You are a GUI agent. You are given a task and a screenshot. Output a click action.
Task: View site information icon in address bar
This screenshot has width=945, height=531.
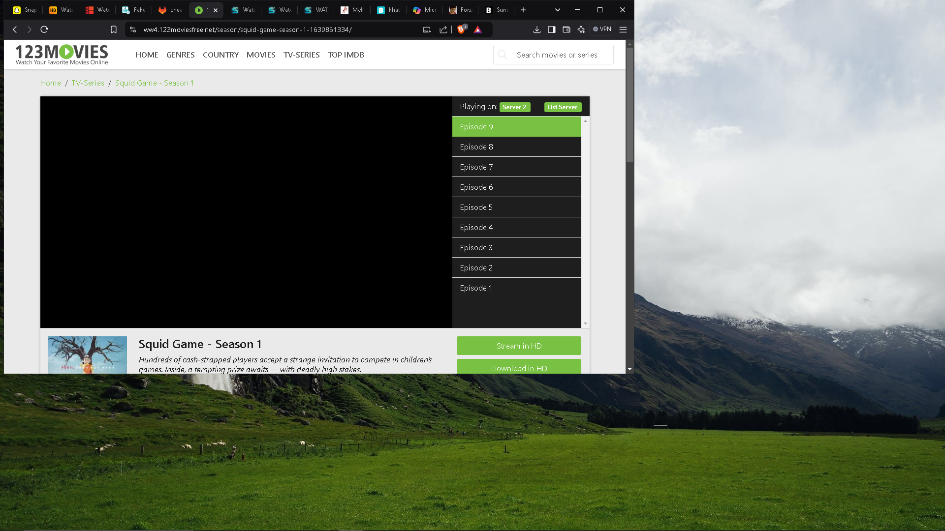pyautogui.click(x=133, y=29)
